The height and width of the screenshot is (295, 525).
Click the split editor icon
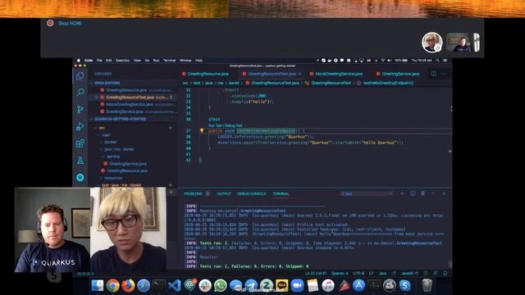pyautogui.click(x=434, y=74)
